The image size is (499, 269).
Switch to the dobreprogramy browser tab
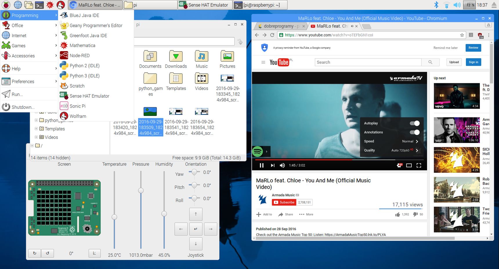pos(281,26)
